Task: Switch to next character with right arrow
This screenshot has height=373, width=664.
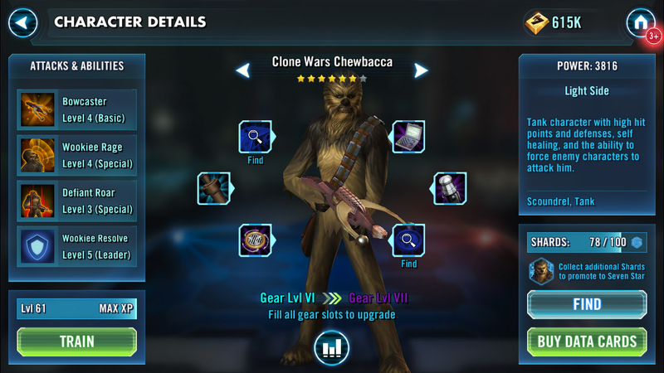Action: tap(421, 70)
